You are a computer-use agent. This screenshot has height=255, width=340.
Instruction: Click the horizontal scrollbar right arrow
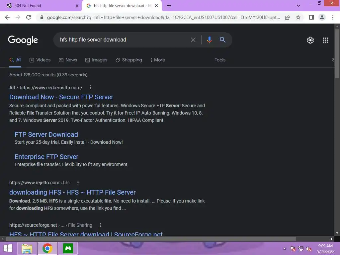pyautogui.click(x=332, y=239)
